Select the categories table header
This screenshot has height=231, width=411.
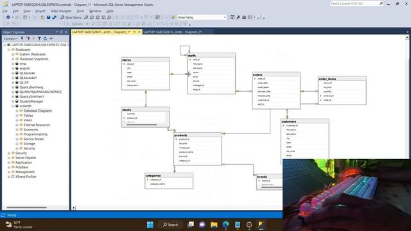[x=169, y=176]
